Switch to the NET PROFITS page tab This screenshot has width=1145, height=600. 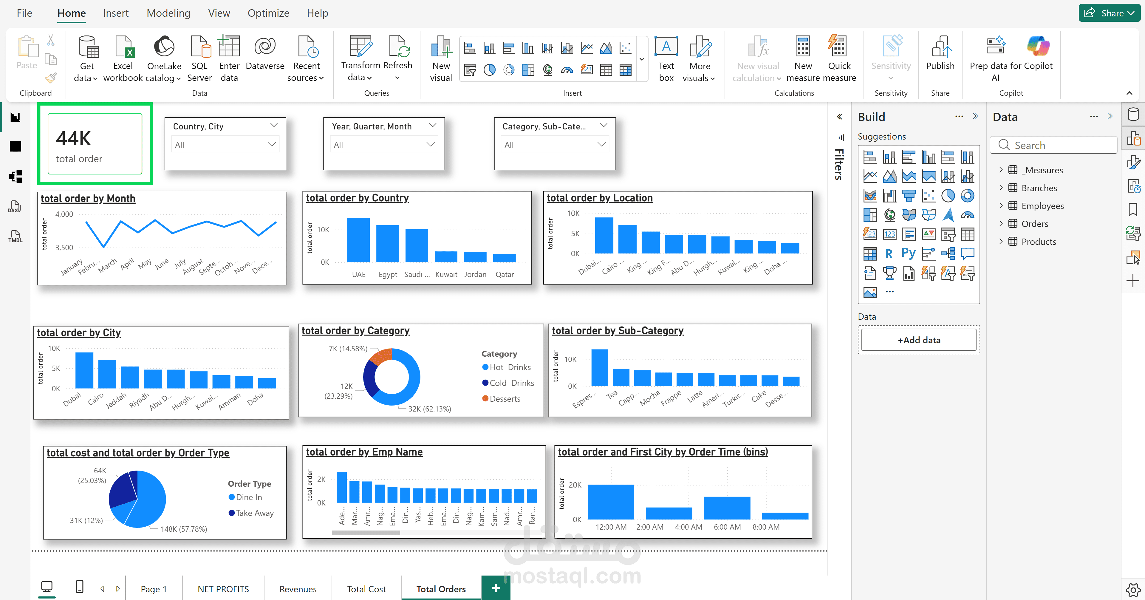click(x=223, y=589)
